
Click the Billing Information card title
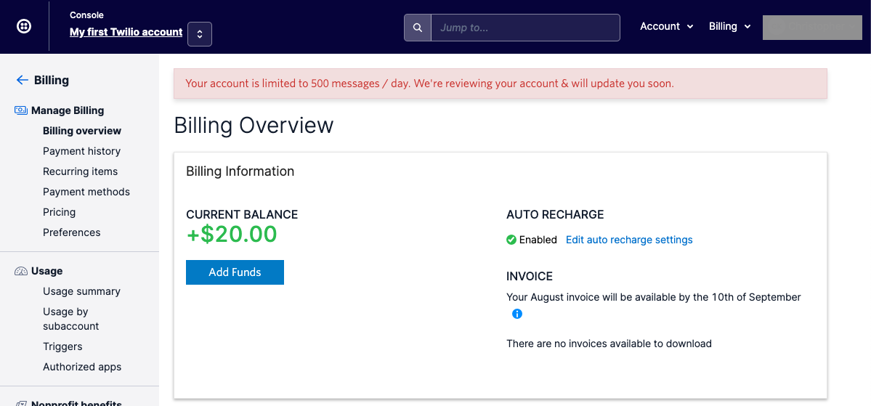click(240, 171)
